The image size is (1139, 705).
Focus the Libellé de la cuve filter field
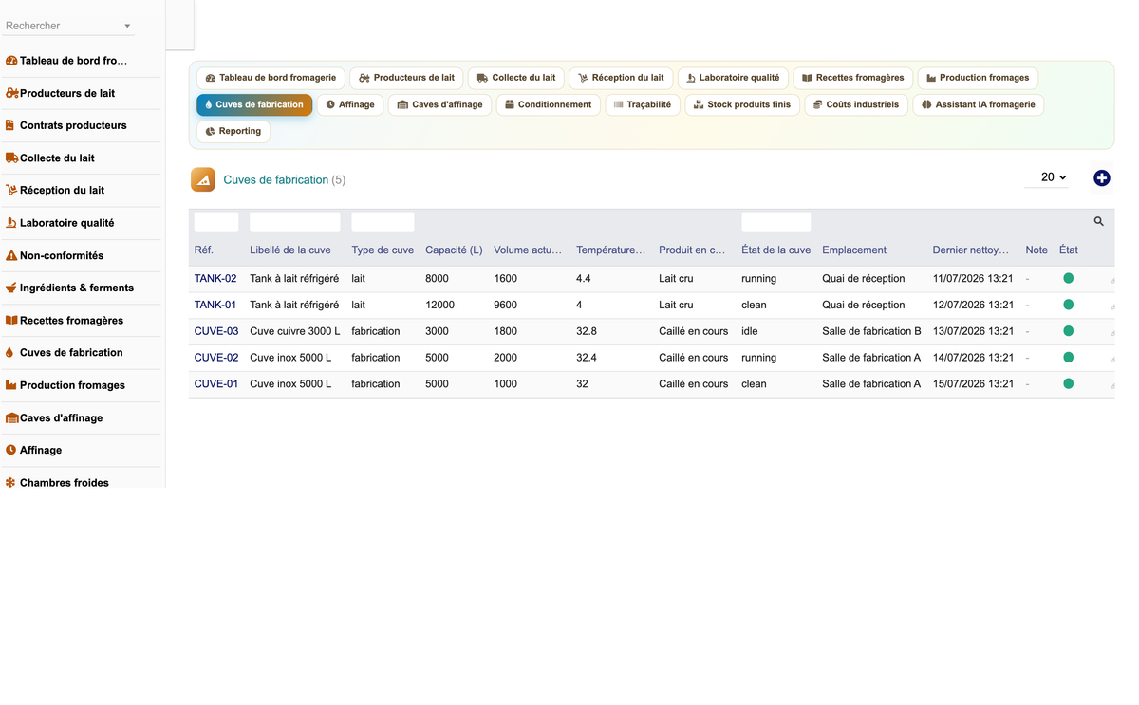[295, 222]
